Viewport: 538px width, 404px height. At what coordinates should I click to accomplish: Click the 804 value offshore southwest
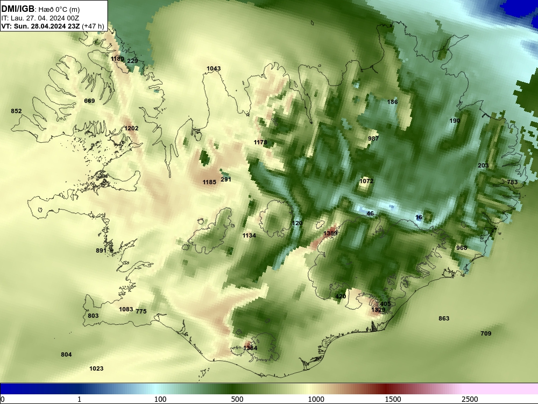pos(66,354)
